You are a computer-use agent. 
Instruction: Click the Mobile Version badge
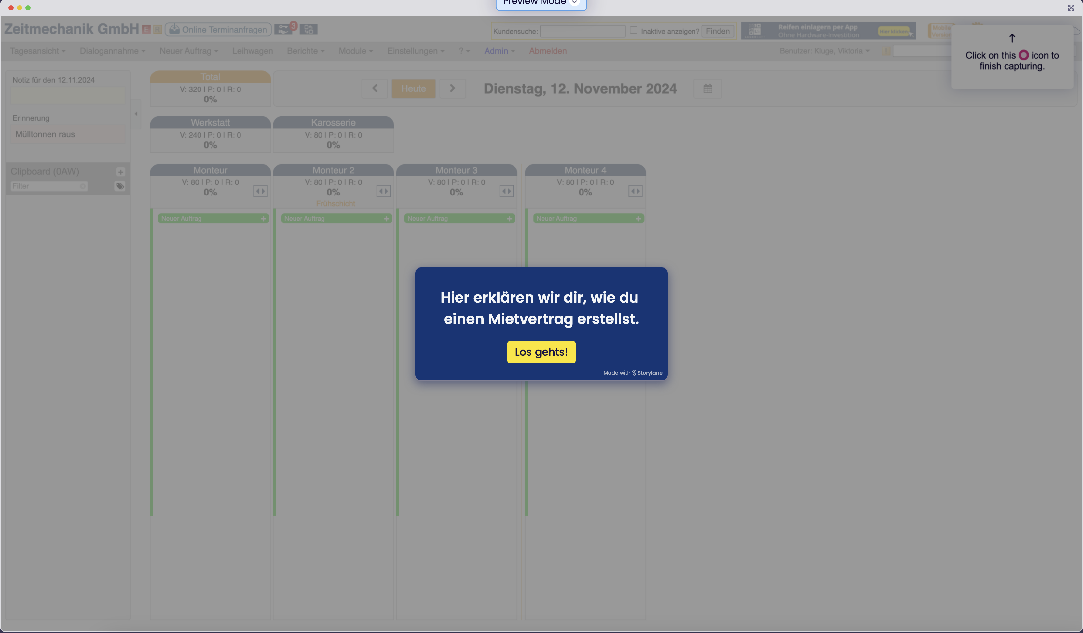(x=940, y=31)
